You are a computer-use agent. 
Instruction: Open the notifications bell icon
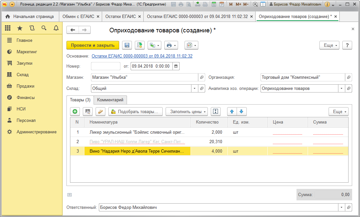click(x=56, y=28)
